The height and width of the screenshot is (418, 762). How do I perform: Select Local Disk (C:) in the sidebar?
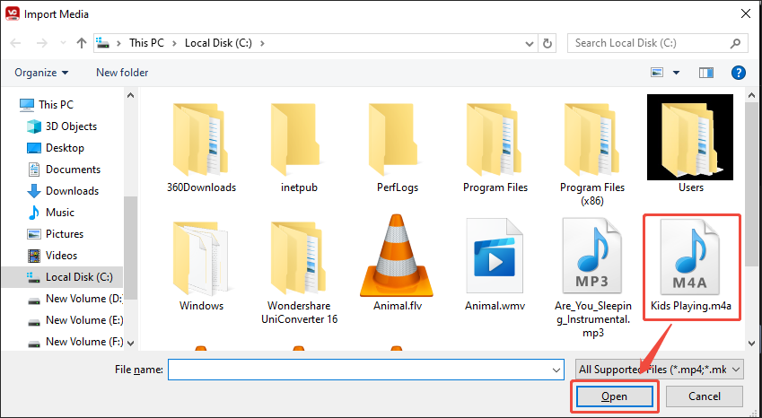pyautogui.click(x=62, y=277)
